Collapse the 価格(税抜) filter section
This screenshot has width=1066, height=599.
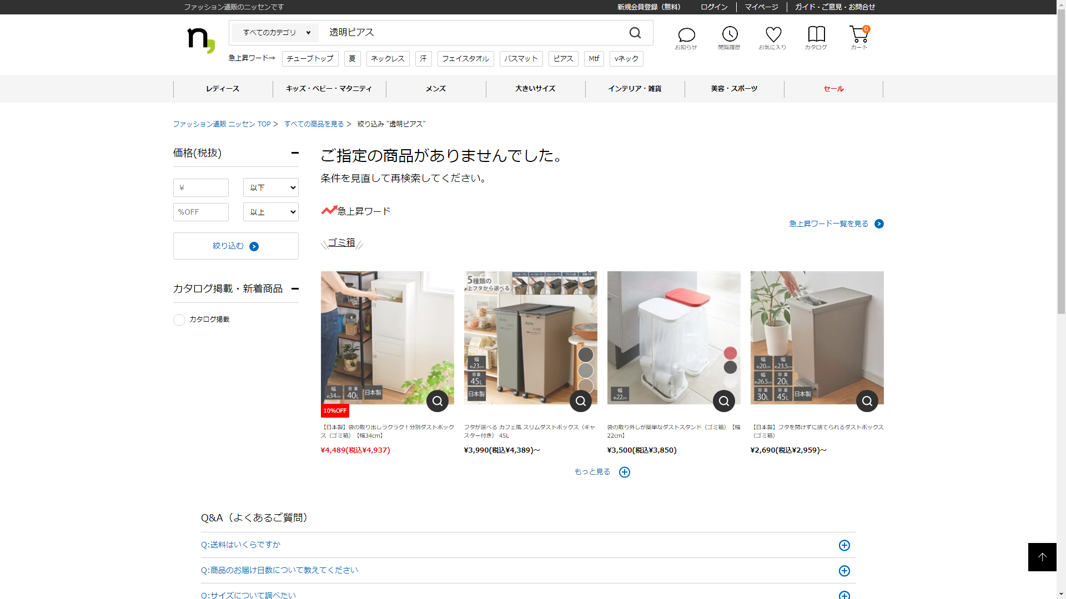[295, 153]
